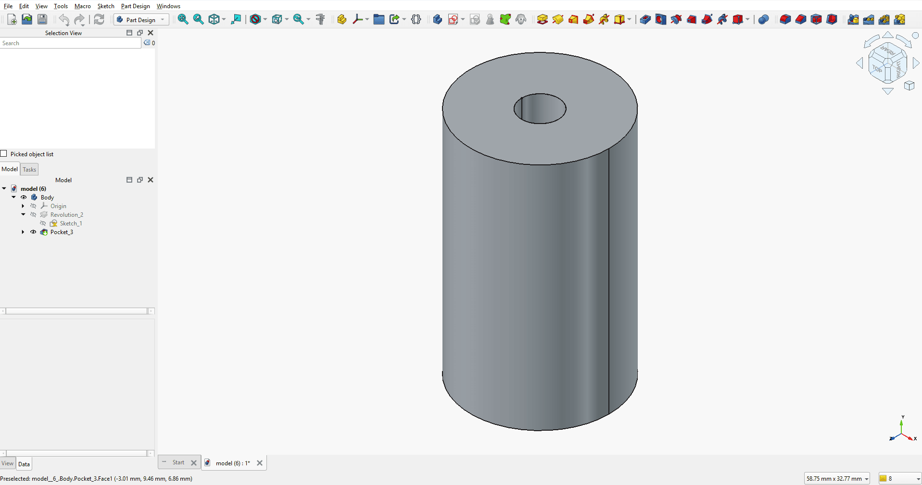Create a Mirrored feature
Viewport: 922px width, 485px height.
[x=853, y=19]
